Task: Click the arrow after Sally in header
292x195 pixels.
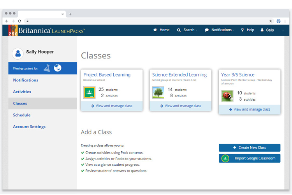Action: [x=283, y=30]
